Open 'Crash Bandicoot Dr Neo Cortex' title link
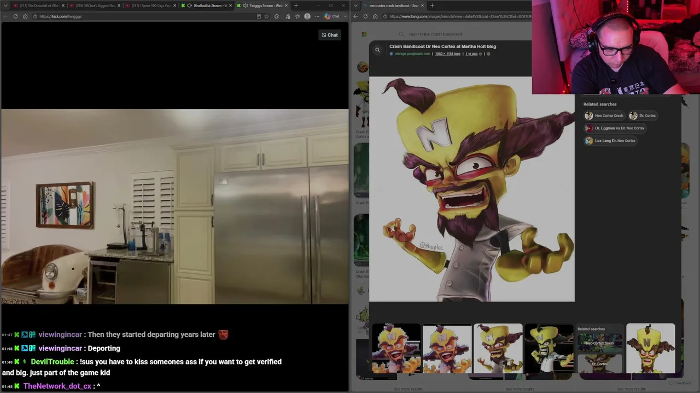Viewport: 700px width, 393px height. coord(442,46)
